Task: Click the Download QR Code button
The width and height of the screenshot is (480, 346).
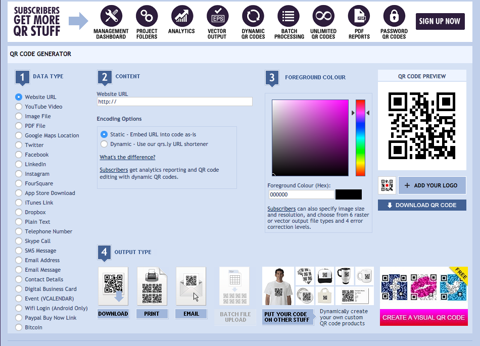Action: click(x=422, y=205)
